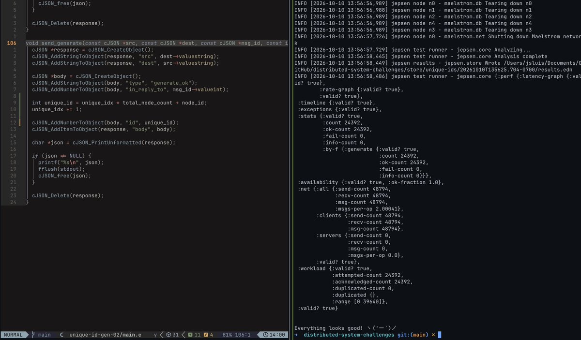Click the green added-lines icon beside 11
The height and width of the screenshot is (340, 581).
(190, 335)
